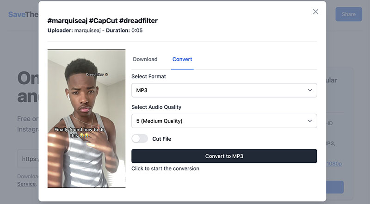Start conversion with Convert to MP3 button

pos(224,156)
